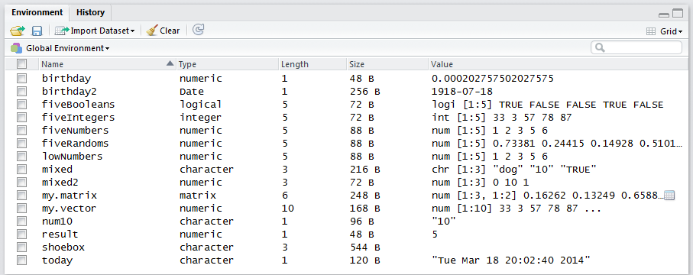693x275 pixels.
Task: Sort by the Size column header
Action: coord(387,64)
